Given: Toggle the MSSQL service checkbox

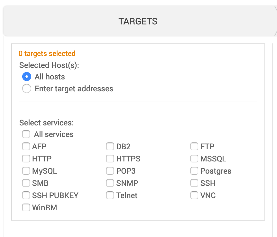Looking at the screenshot, I should 194,159.
